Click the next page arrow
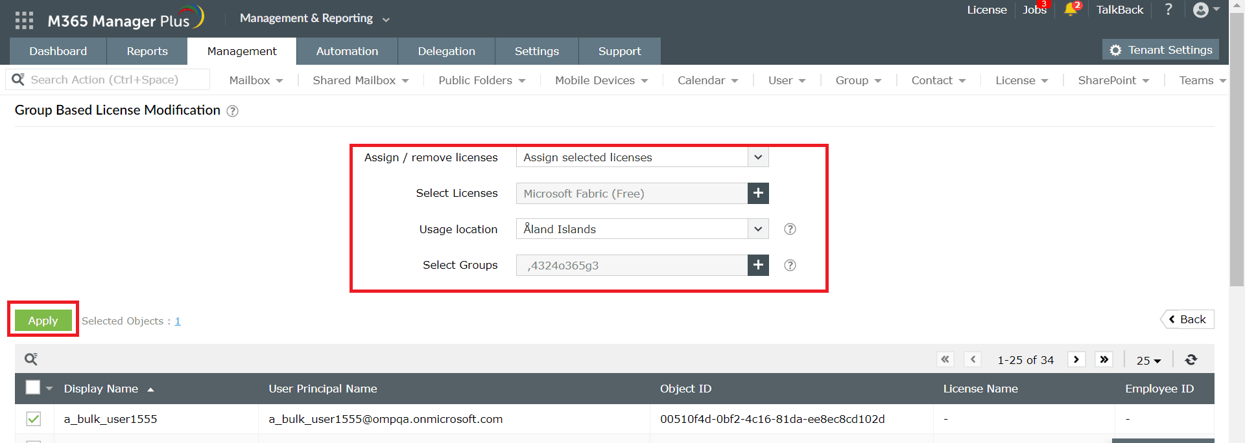 tap(1076, 359)
